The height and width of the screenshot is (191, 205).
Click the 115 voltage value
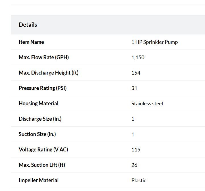pyautogui.click(x=136, y=150)
